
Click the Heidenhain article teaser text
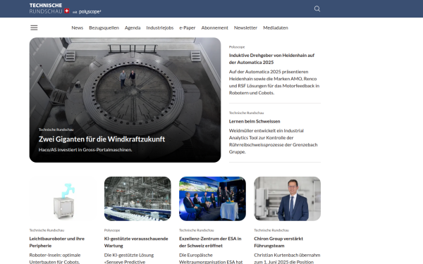point(274,82)
